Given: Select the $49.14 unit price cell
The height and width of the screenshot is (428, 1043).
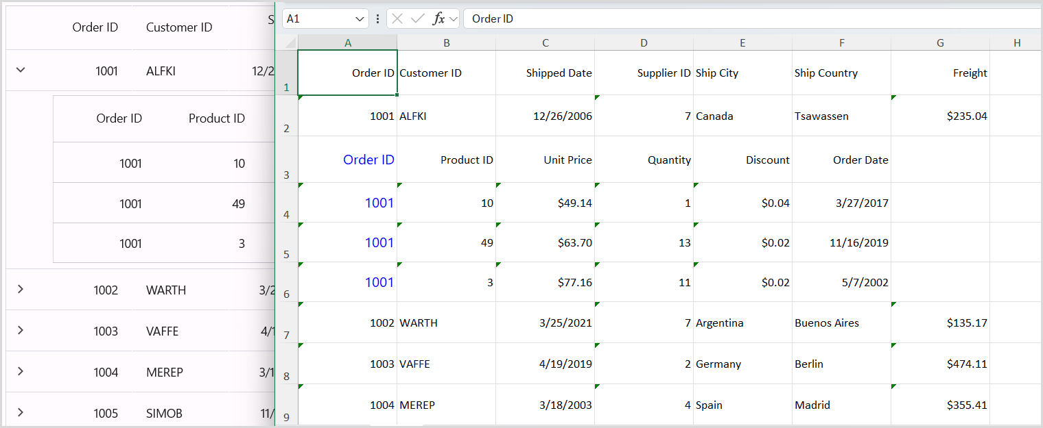Looking at the screenshot, I should [546, 203].
